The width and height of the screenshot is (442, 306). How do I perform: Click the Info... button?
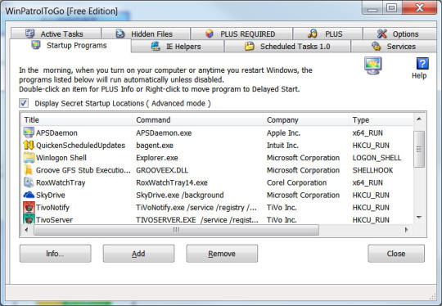pos(56,254)
